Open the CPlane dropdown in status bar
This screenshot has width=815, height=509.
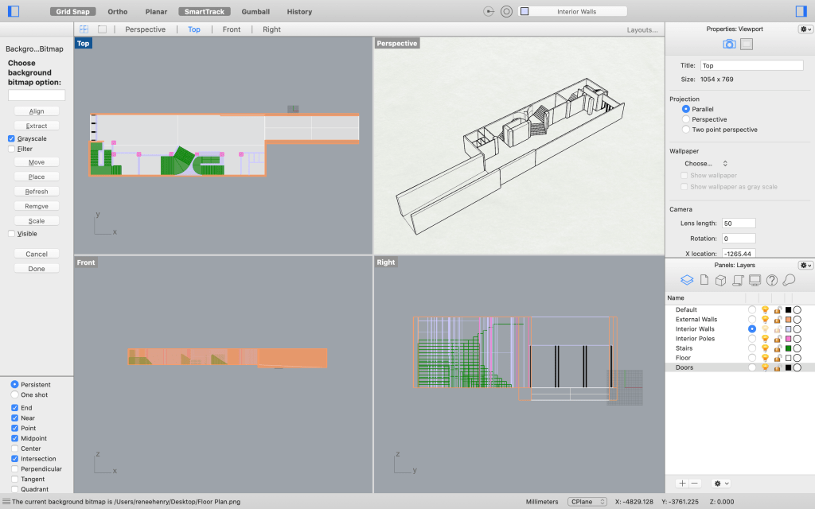pyautogui.click(x=587, y=502)
